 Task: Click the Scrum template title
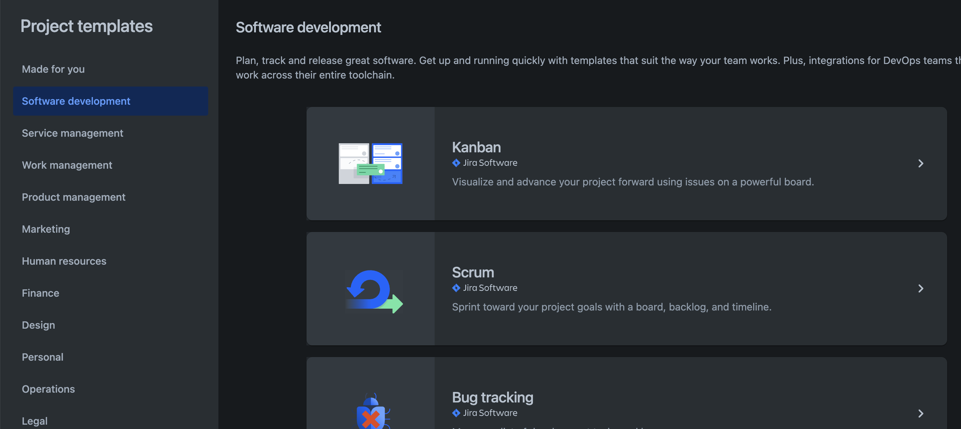[472, 272]
